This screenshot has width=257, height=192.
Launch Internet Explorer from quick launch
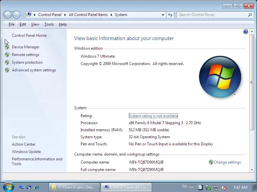(x=36, y=187)
